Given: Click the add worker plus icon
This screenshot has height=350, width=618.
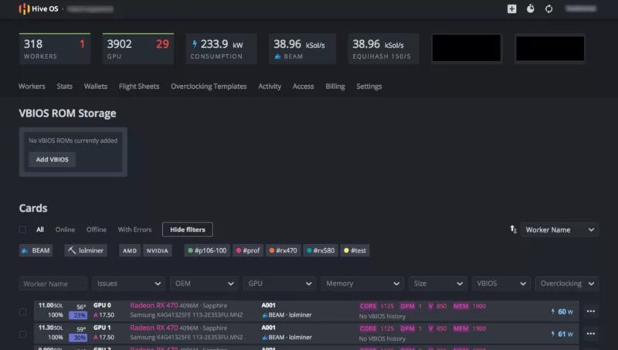Looking at the screenshot, I should 511,8.
